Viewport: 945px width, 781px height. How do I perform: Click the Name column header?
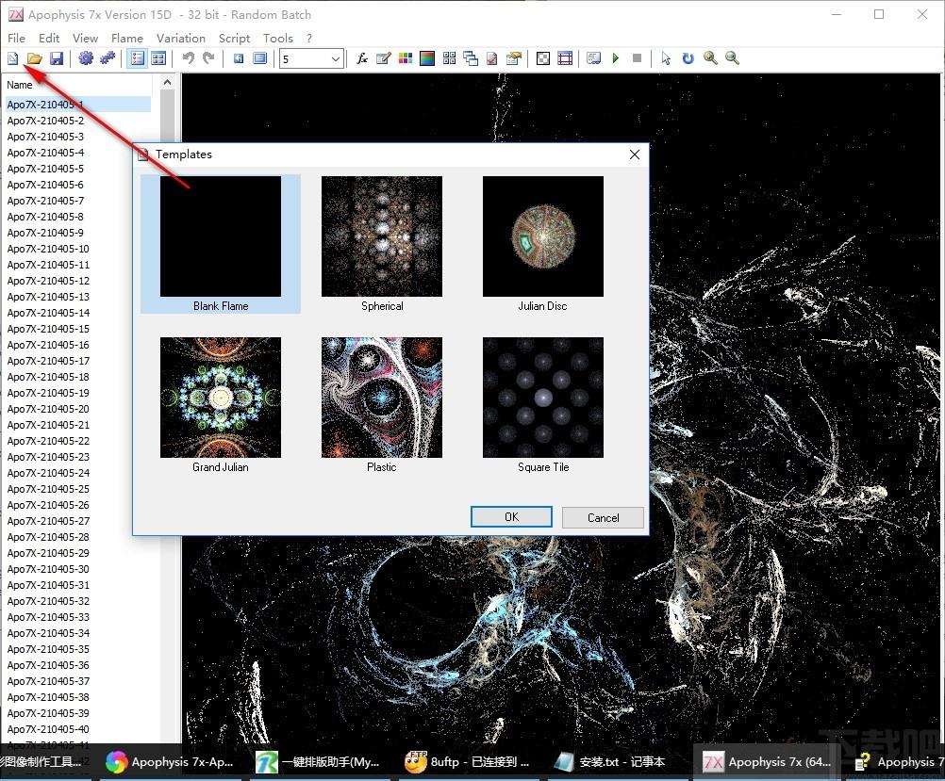[x=77, y=85]
